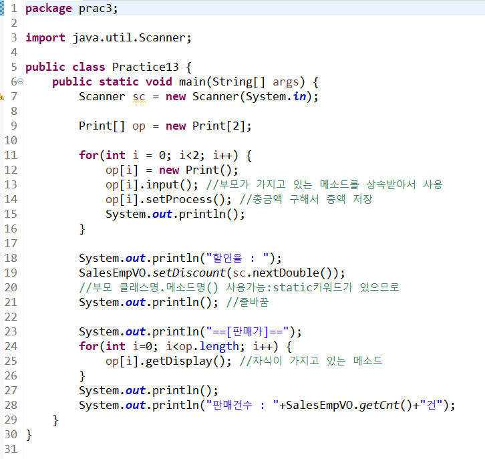Click the warning marker icon on line 7

coord(1,96)
